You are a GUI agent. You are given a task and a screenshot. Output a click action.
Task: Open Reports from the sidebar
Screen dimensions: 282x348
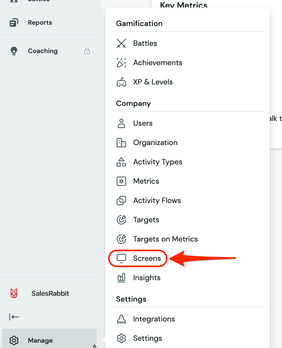[x=40, y=23]
